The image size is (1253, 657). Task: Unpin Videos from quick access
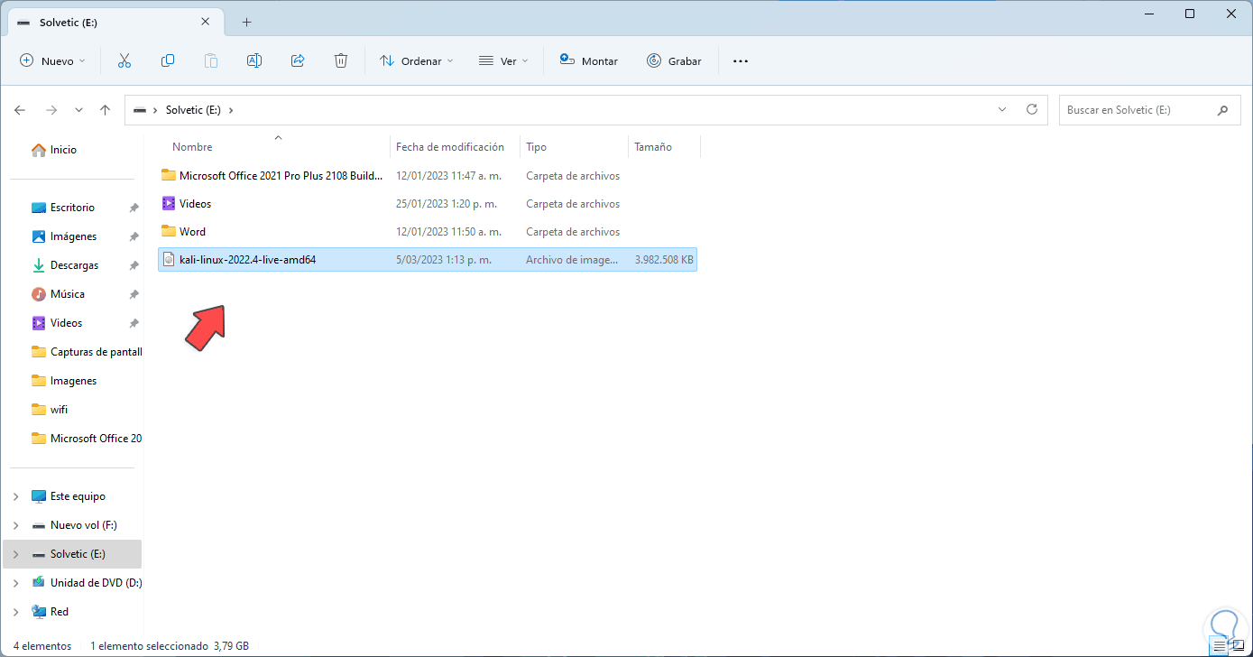click(x=134, y=323)
